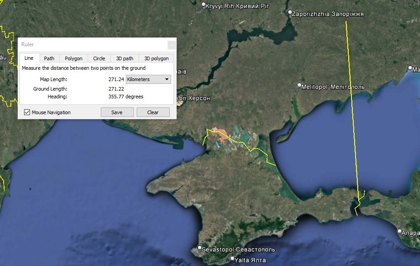Select the Circle tab
The width and height of the screenshot is (420, 266).
99,58
